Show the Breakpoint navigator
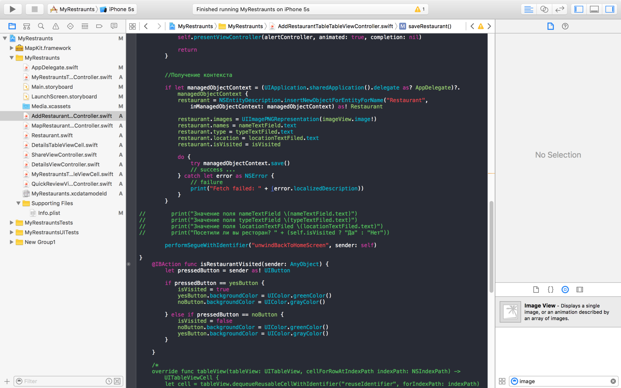 point(99,26)
